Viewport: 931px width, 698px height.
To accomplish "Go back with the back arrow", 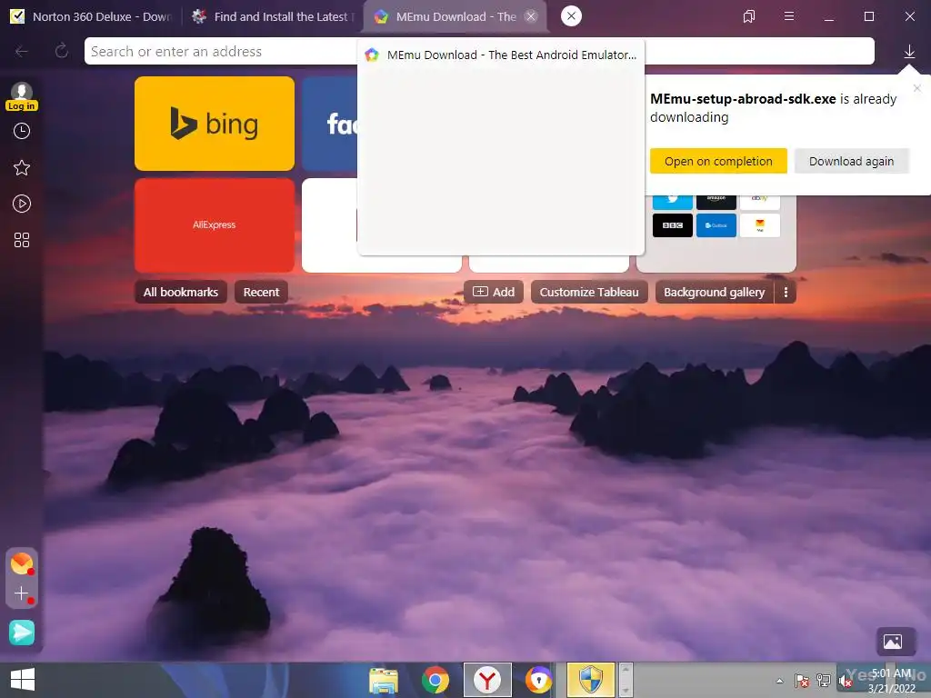I will 22,52.
